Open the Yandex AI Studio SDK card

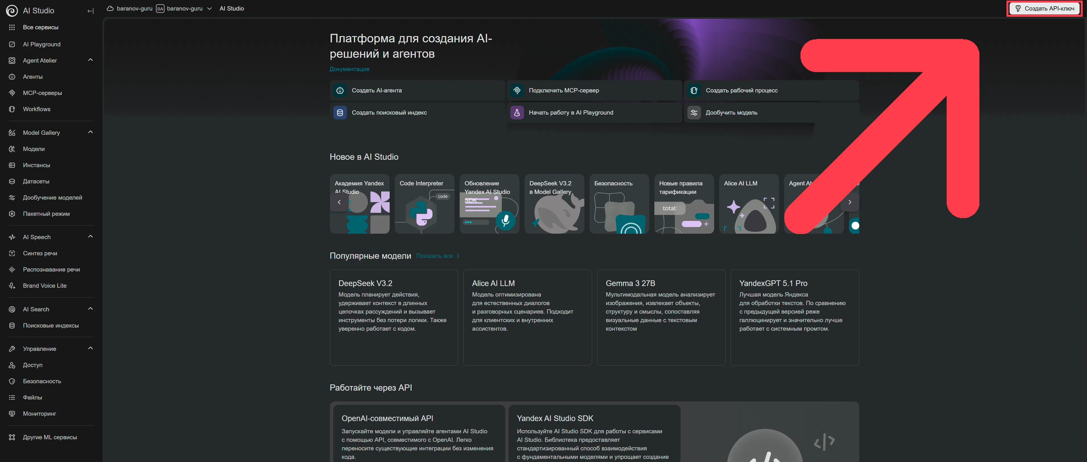(x=594, y=433)
